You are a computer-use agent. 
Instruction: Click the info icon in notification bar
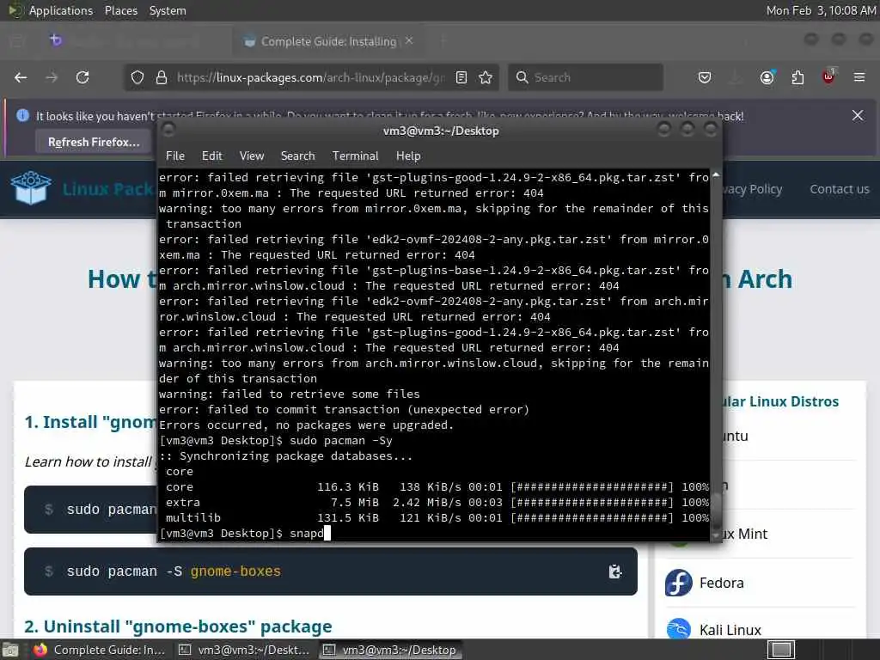(22, 116)
